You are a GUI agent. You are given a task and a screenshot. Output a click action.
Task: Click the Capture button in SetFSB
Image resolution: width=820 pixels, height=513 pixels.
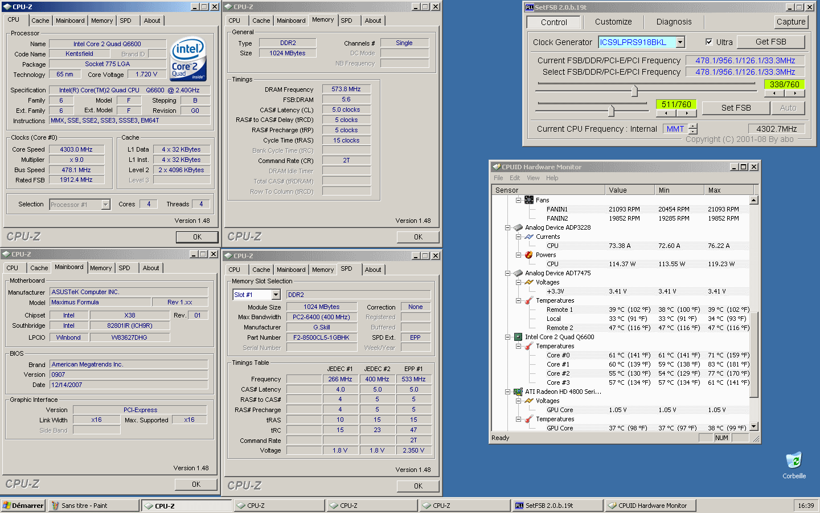tap(791, 22)
